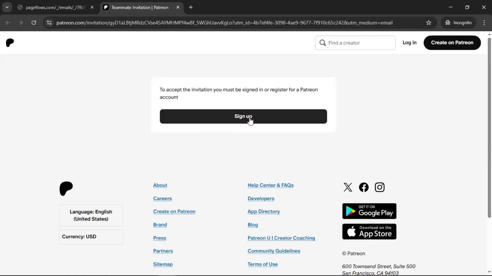Open the Developers link
This screenshot has width=492, height=276.
pyautogui.click(x=261, y=199)
